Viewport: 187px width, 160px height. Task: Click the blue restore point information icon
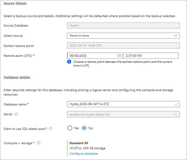pos(69,62)
